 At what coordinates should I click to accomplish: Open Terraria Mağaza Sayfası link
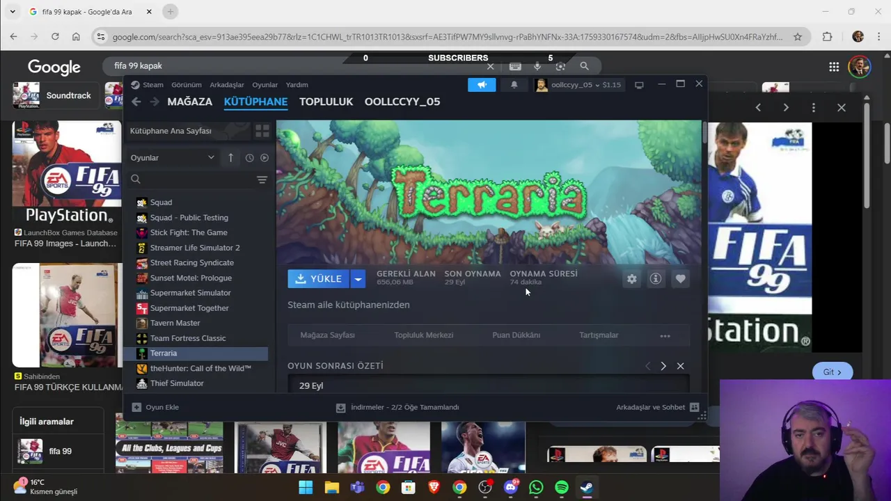click(327, 335)
